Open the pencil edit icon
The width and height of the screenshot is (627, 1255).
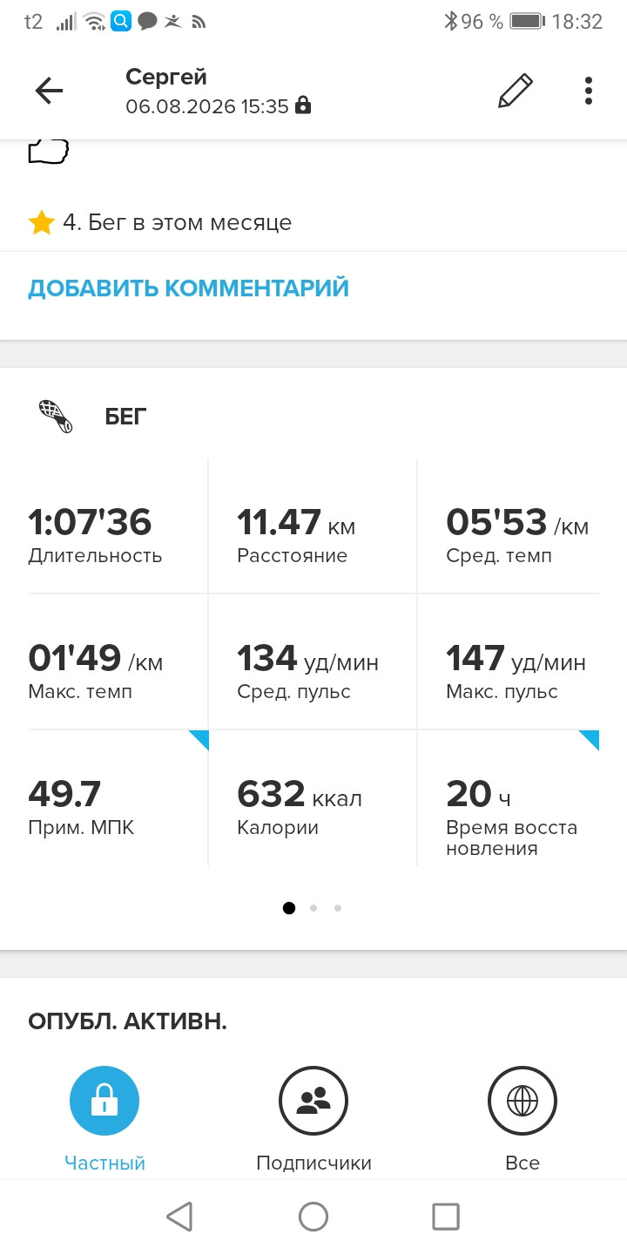coord(515,91)
